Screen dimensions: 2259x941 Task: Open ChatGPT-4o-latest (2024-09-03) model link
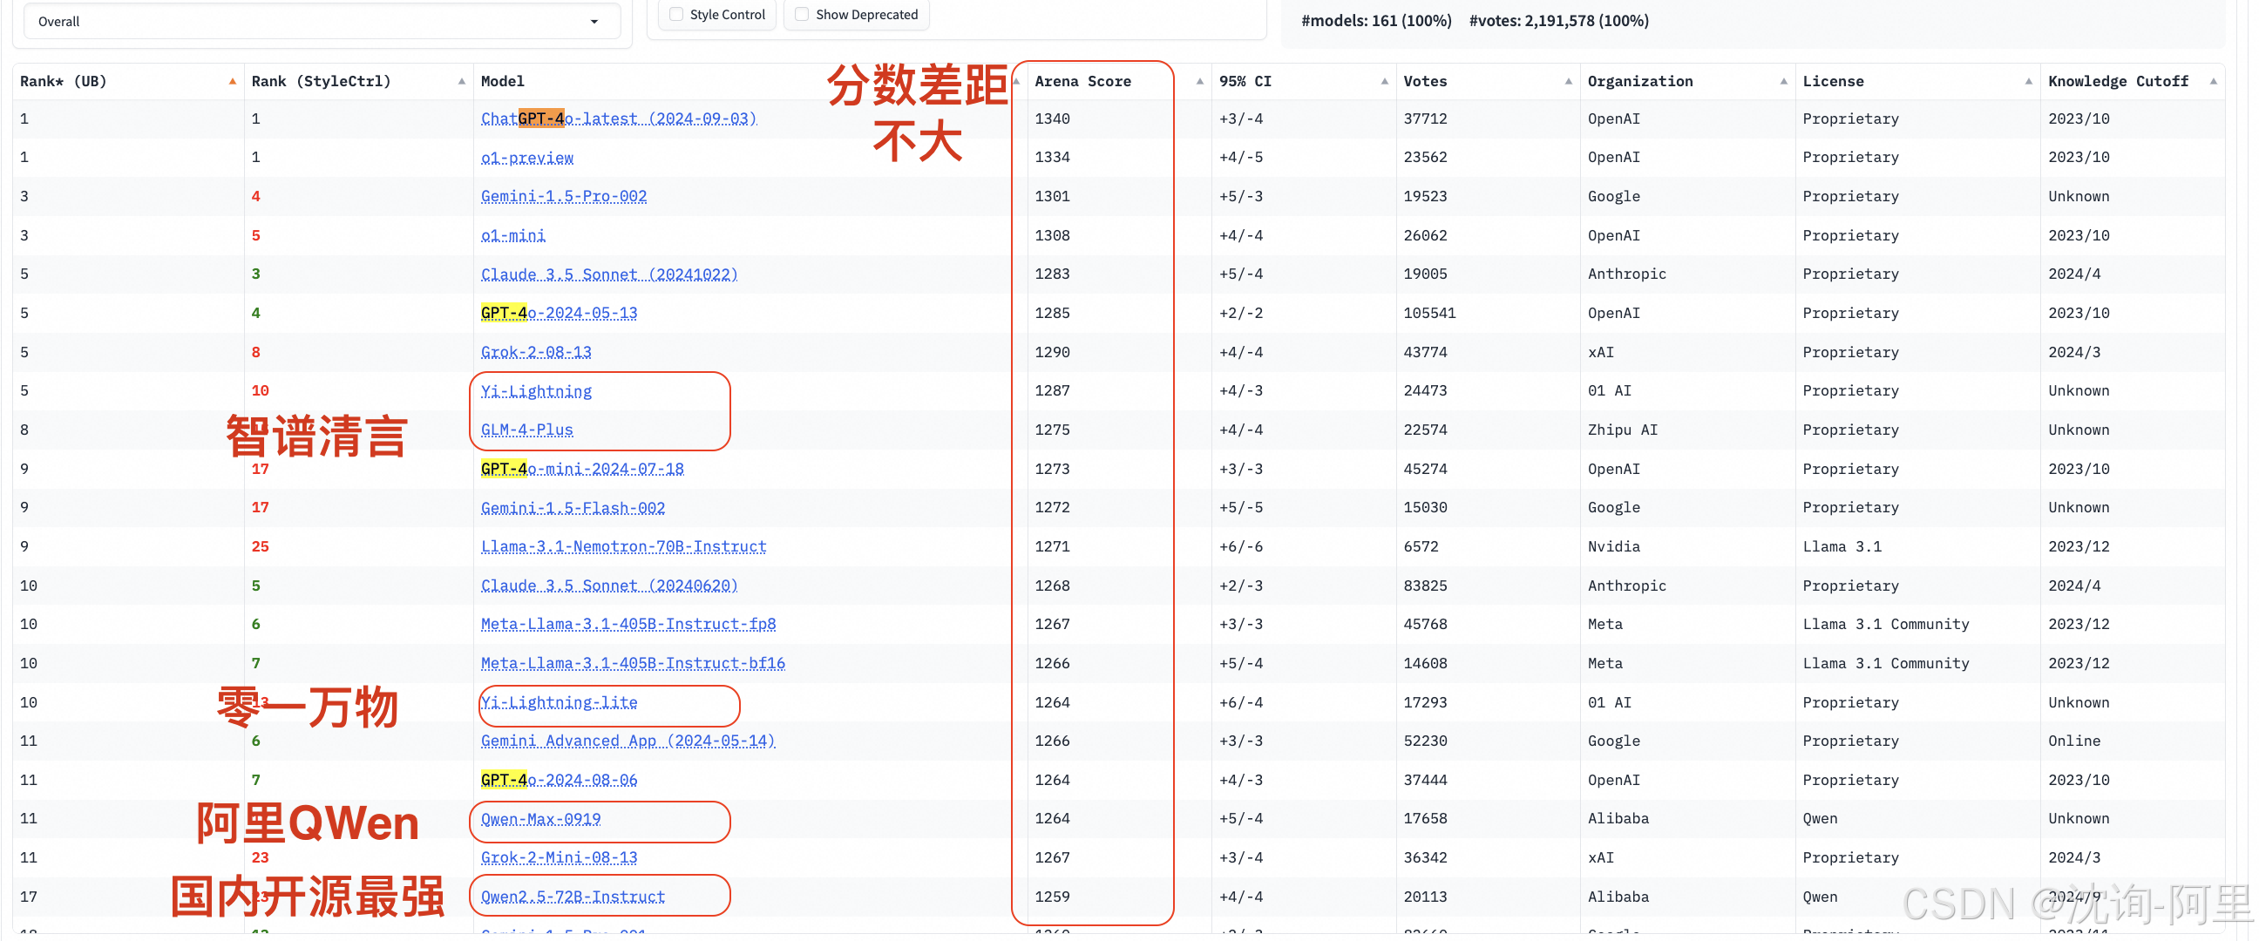(x=618, y=118)
